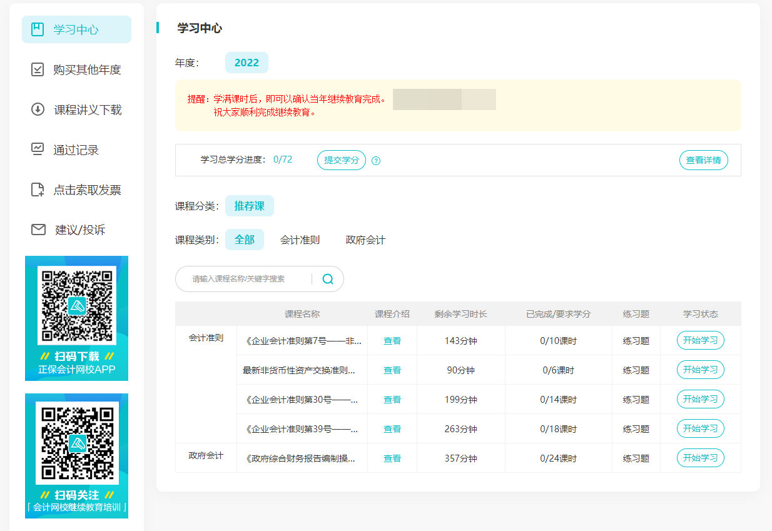Select the 课程讲义下载 download icon
Image resolution: width=772 pixels, height=531 pixels.
38,109
